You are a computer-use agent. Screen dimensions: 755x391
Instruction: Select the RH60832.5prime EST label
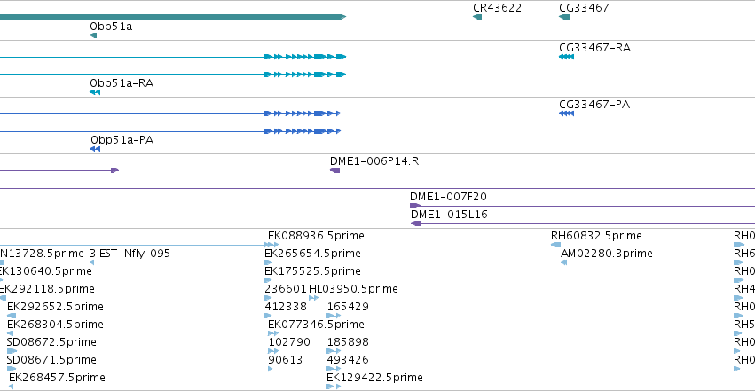click(x=596, y=236)
